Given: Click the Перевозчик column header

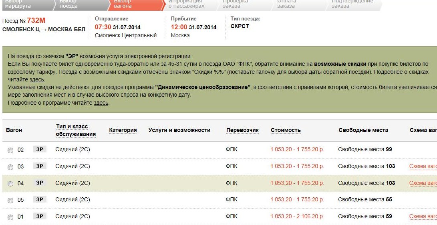Looking at the screenshot, I should coord(242,130).
